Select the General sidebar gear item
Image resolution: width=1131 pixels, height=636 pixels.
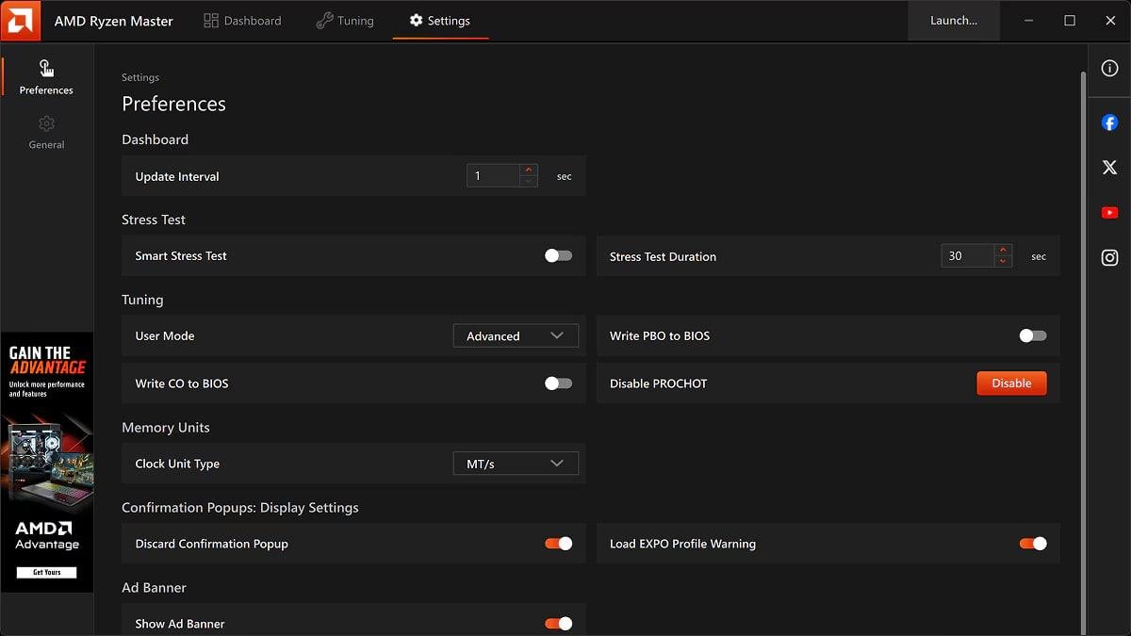46,133
